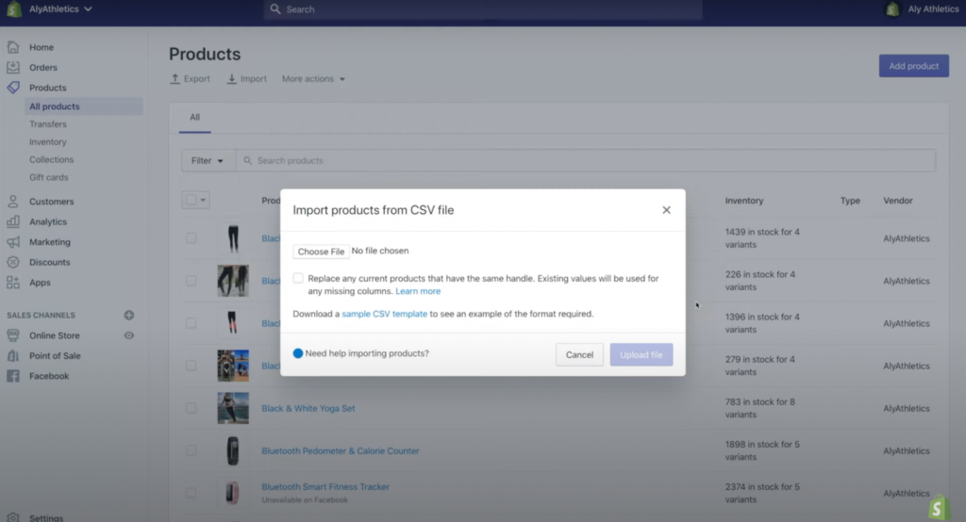Select checkbox for 279 in stock row

tap(191, 366)
